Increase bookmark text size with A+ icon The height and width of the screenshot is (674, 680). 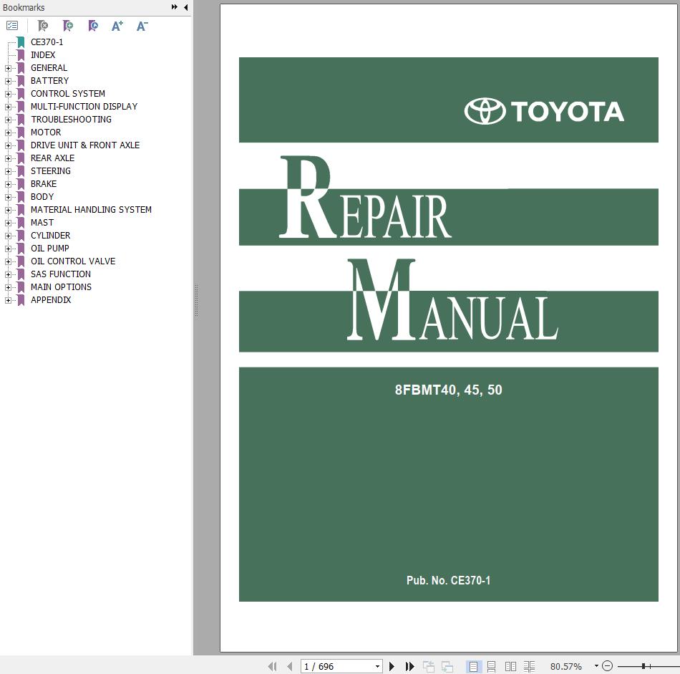[117, 26]
